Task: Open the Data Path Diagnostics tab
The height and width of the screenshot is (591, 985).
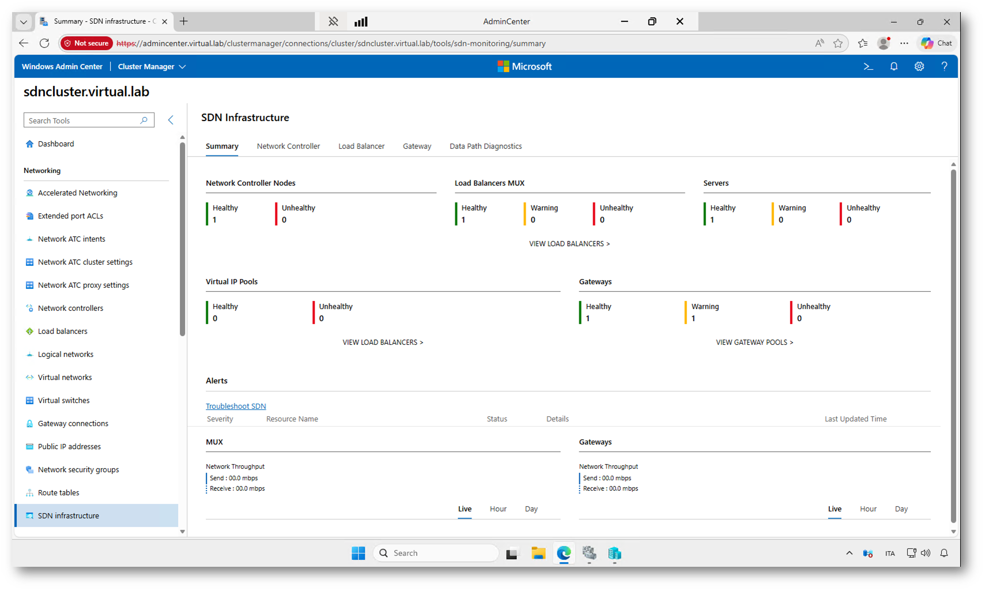Action: (485, 146)
